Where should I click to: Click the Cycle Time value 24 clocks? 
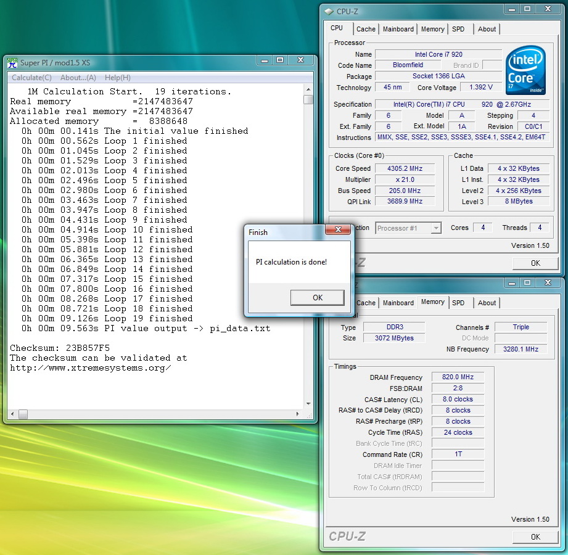click(x=458, y=432)
